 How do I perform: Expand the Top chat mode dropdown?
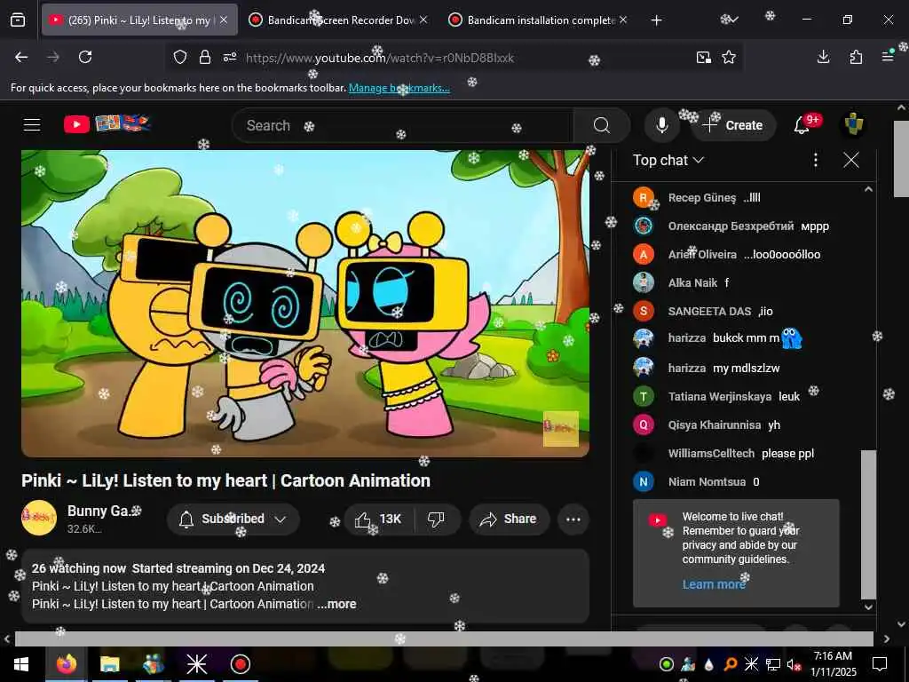(x=668, y=160)
